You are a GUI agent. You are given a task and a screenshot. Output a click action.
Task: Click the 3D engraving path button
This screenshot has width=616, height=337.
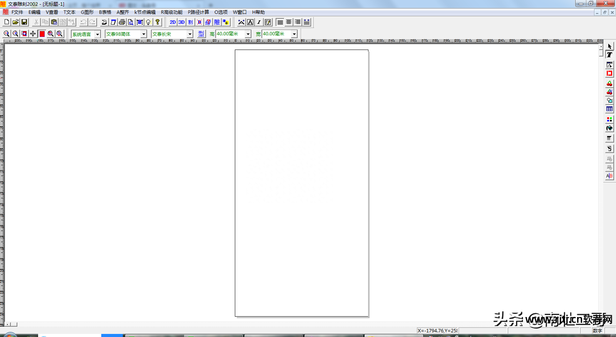181,22
